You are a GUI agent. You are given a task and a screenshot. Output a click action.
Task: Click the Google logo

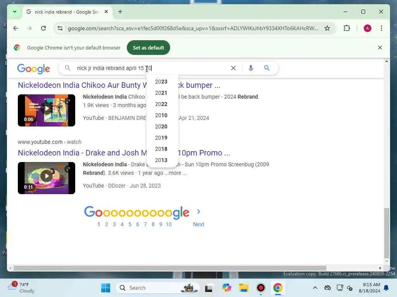pyautogui.click(x=33, y=69)
